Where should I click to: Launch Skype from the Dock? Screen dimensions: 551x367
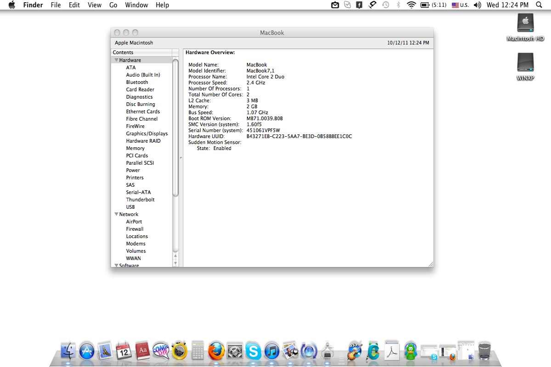click(253, 351)
